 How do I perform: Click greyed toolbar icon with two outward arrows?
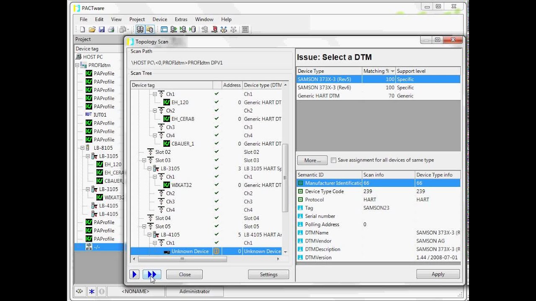[233, 29]
